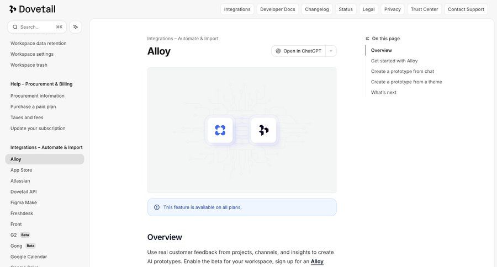Select Alloy in the sidebar

pyautogui.click(x=45, y=159)
